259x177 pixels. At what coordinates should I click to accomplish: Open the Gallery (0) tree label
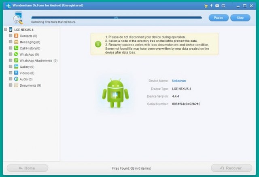27,67
